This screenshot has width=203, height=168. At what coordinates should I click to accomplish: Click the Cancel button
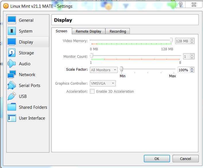click(185, 159)
